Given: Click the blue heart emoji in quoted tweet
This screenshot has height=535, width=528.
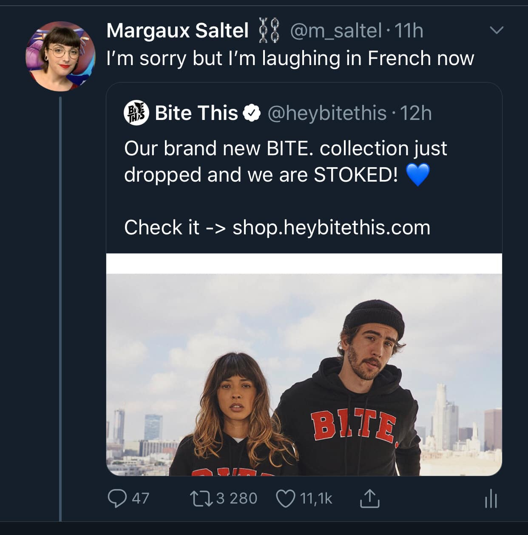Looking at the screenshot, I should click(418, 175).
